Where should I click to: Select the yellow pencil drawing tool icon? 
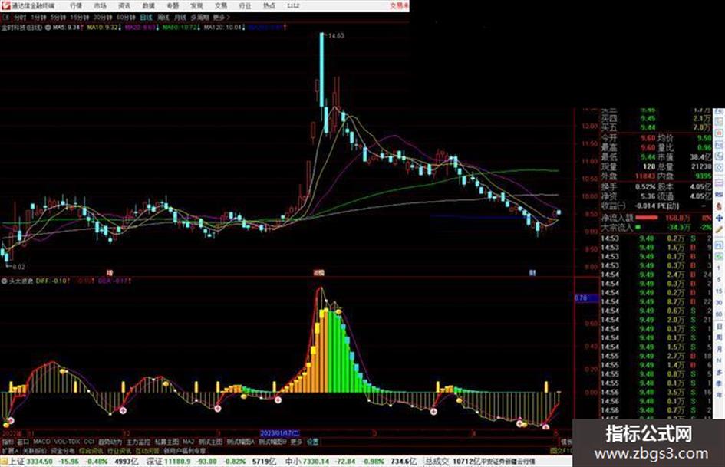pos(719,229)
